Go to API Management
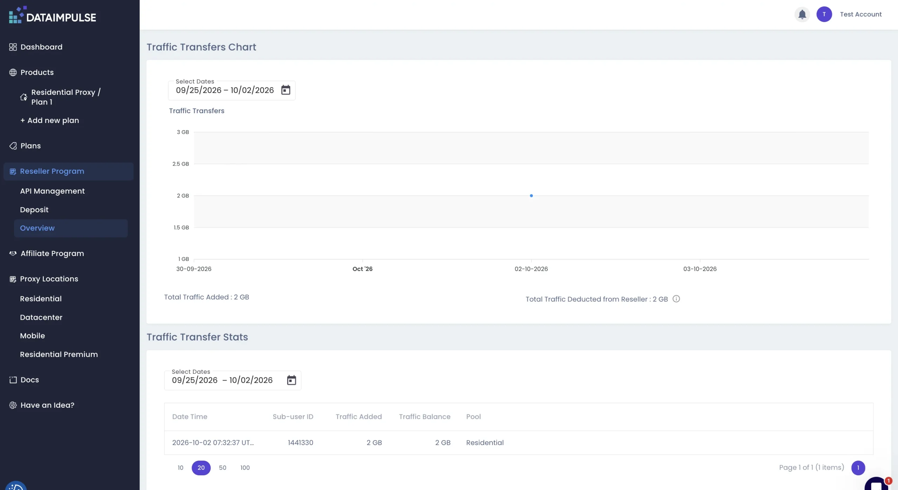898x490 pixels. coord(52,191)
